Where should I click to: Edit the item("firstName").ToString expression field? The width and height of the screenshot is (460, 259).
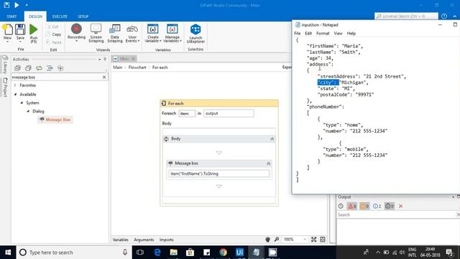pyautogui.click(x=218, y=174)
